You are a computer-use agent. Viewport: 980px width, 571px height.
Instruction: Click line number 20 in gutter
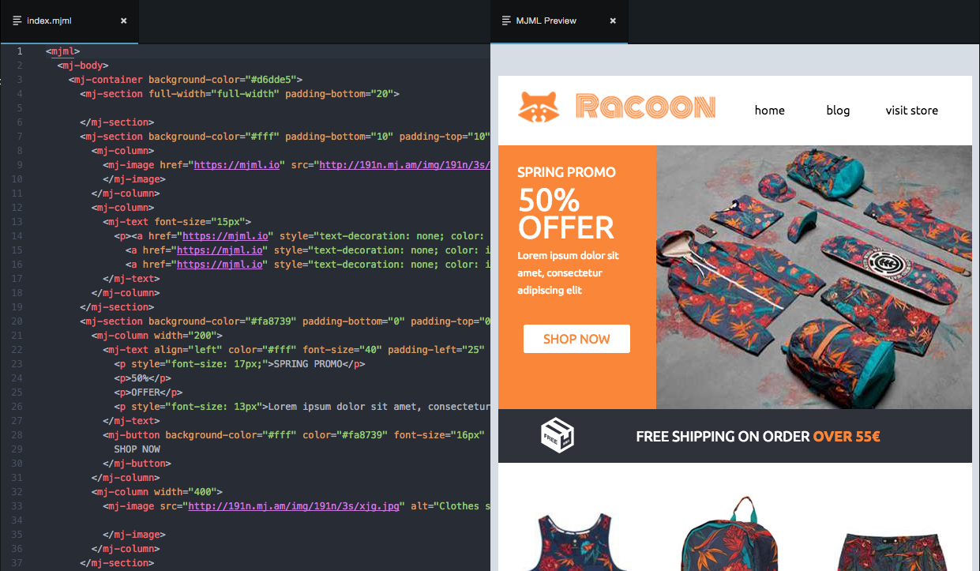(x=17, y=321)
